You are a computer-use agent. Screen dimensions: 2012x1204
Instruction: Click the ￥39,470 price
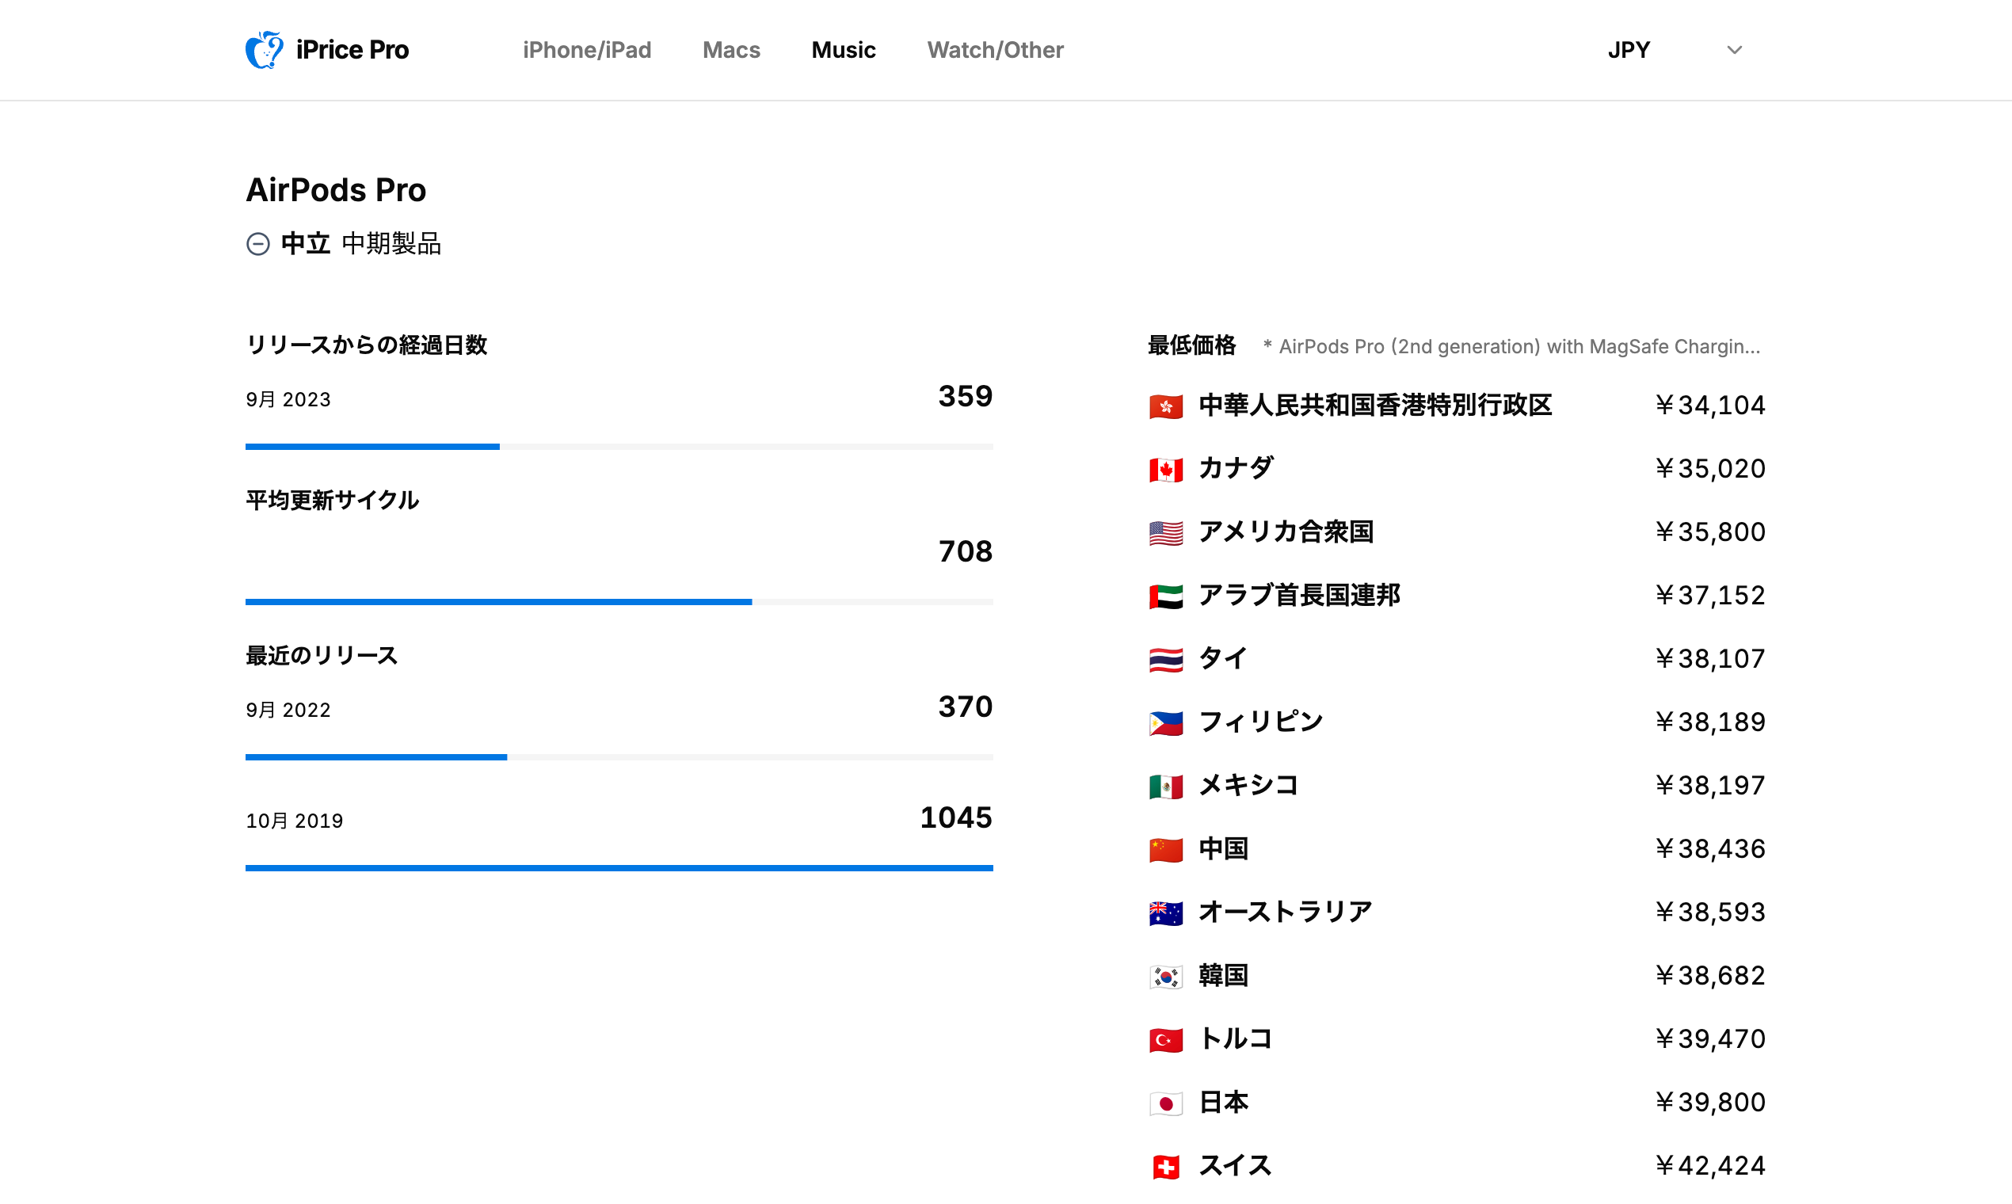1709,1038
